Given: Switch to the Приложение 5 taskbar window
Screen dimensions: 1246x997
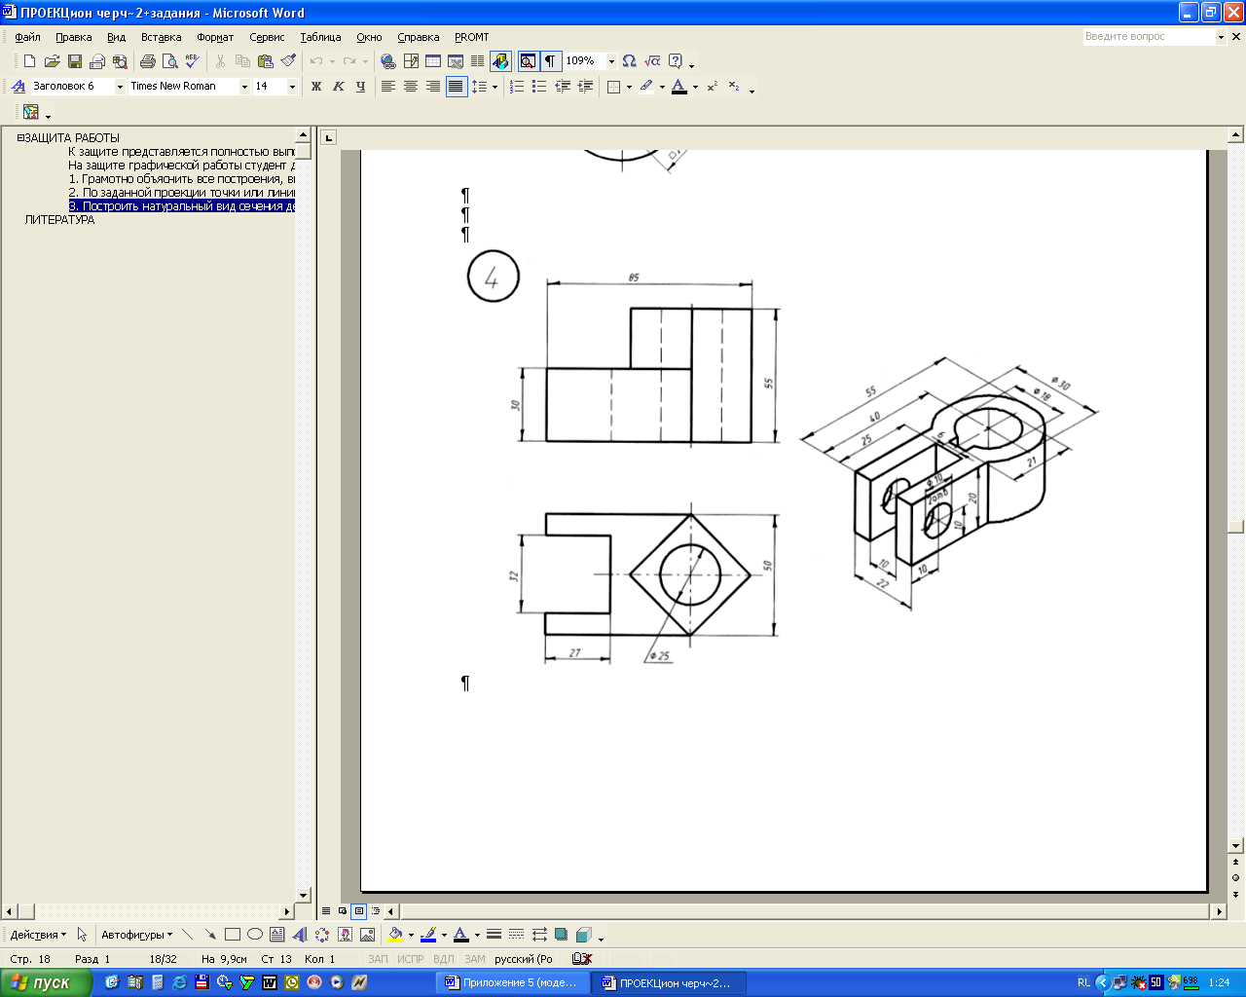Looking at the screenshot, I should coord(513,983).
